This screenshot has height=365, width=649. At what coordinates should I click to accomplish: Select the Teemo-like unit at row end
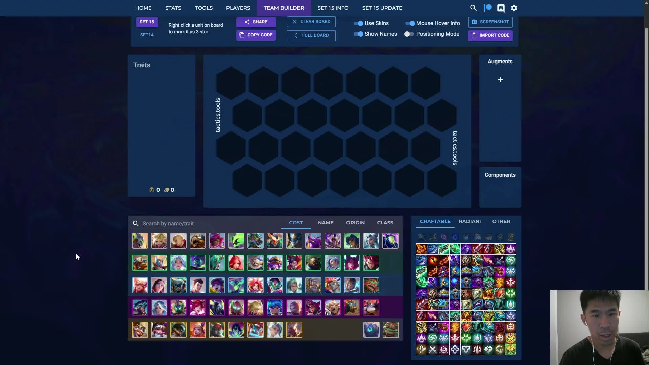(x=391, y=330)
